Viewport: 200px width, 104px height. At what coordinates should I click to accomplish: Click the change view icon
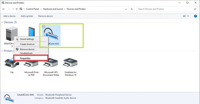pos(184,16)
